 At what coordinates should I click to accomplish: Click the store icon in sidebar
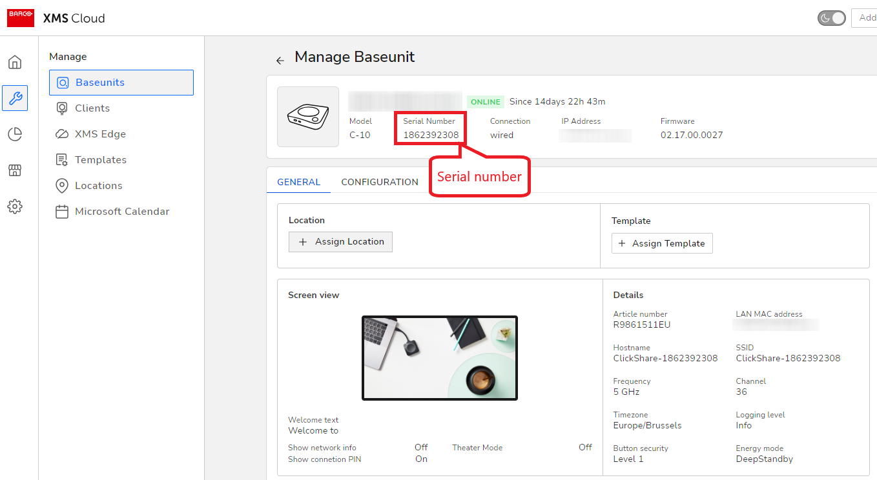pyautogui.click(x=15, y=170)
